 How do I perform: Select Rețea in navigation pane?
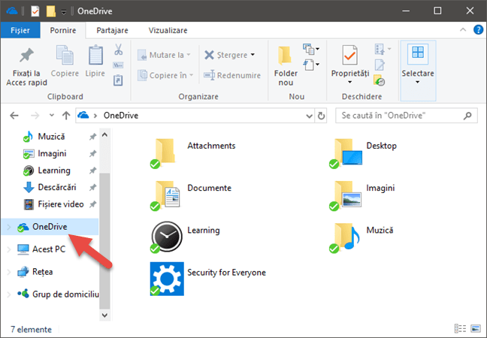43,272
